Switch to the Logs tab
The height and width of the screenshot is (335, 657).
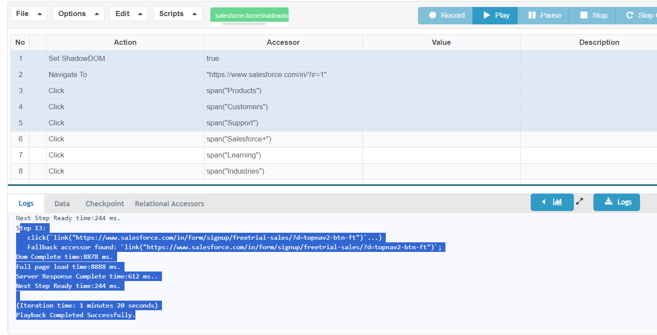[x=26, y=204]
